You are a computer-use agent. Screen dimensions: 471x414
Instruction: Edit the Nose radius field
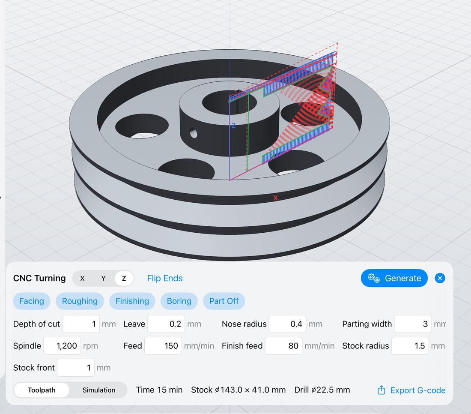(x=287, y=324)
